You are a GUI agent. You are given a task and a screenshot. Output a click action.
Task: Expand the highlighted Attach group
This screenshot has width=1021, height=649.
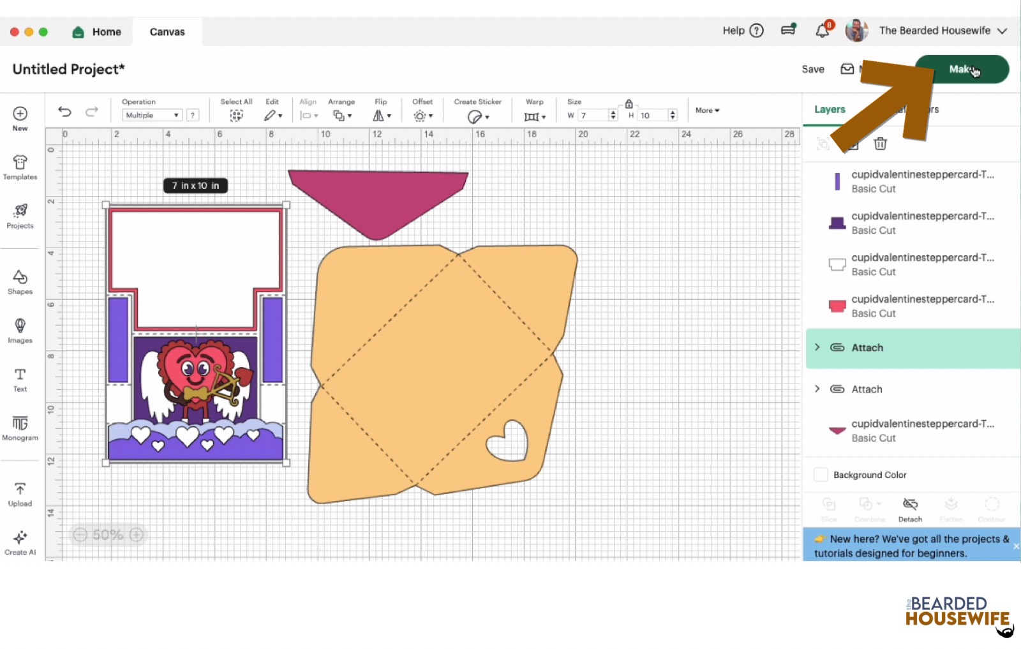point(817,347)
